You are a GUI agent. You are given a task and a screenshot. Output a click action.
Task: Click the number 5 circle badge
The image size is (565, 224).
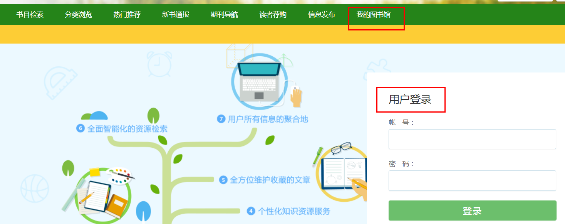coord(223,180)
